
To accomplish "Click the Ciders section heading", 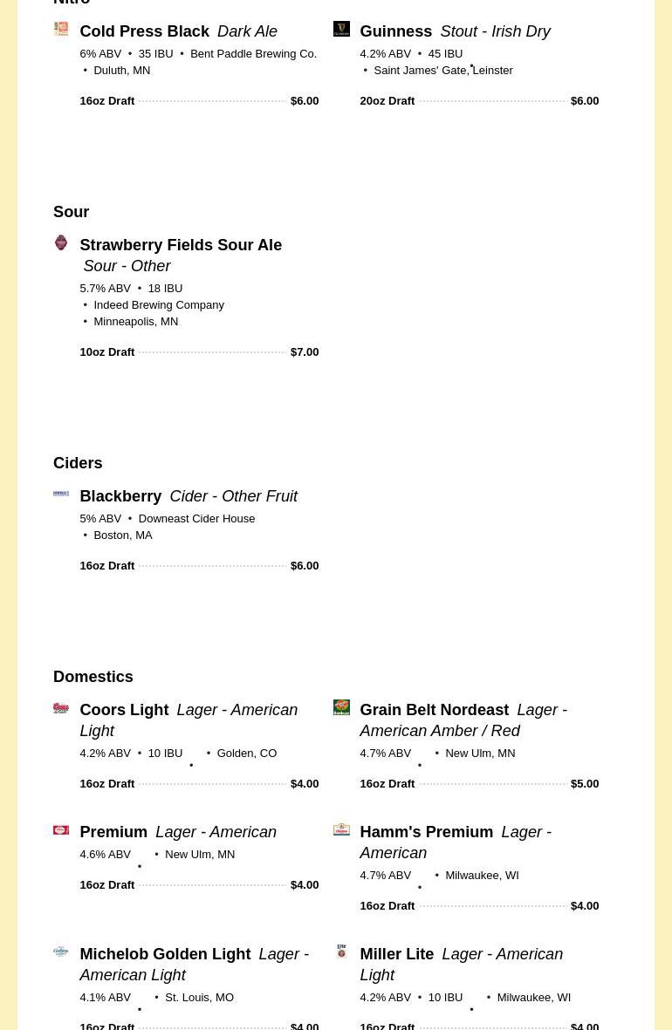I will [78, 463].
